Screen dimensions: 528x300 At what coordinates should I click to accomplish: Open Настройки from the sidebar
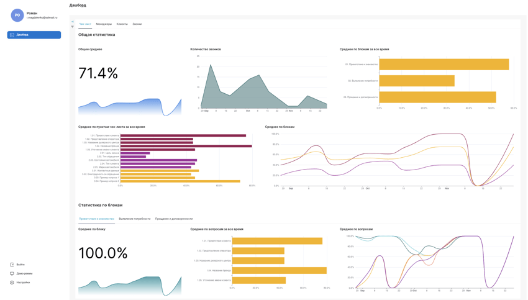point(24,283)
